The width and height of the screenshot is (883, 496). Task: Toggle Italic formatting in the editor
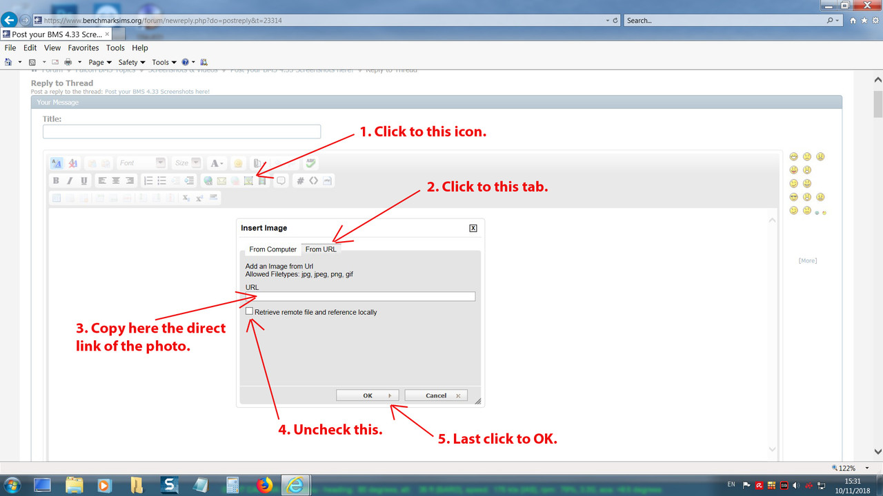[x=70, y=181]
